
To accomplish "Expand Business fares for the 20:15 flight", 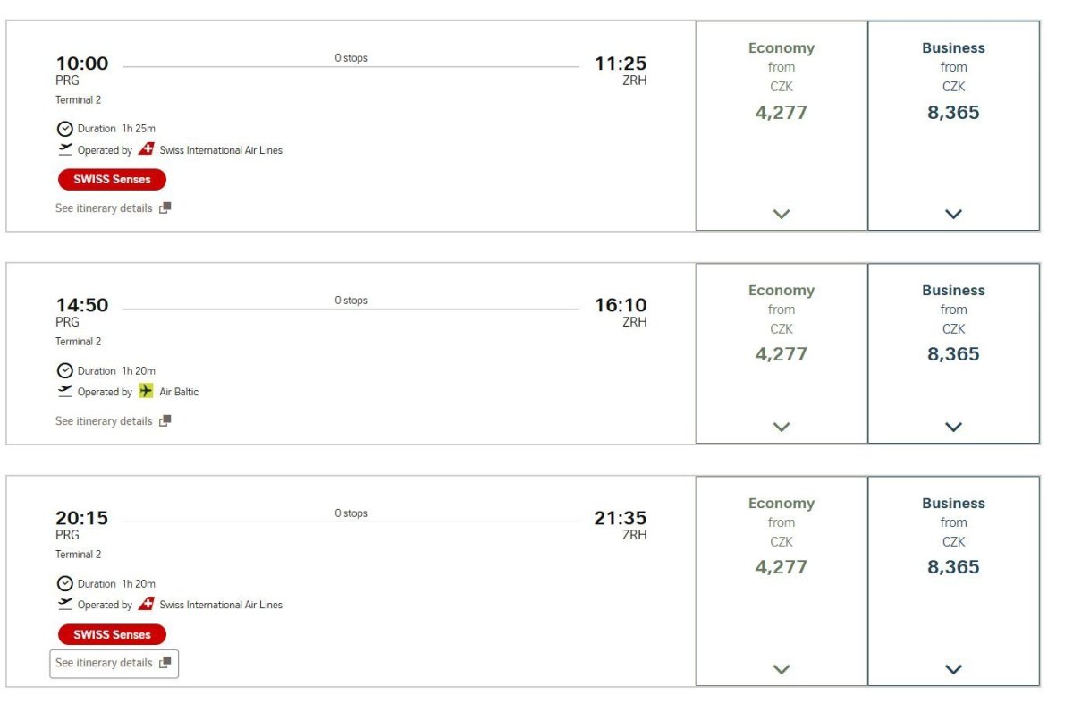I will [x=953, y=669].
